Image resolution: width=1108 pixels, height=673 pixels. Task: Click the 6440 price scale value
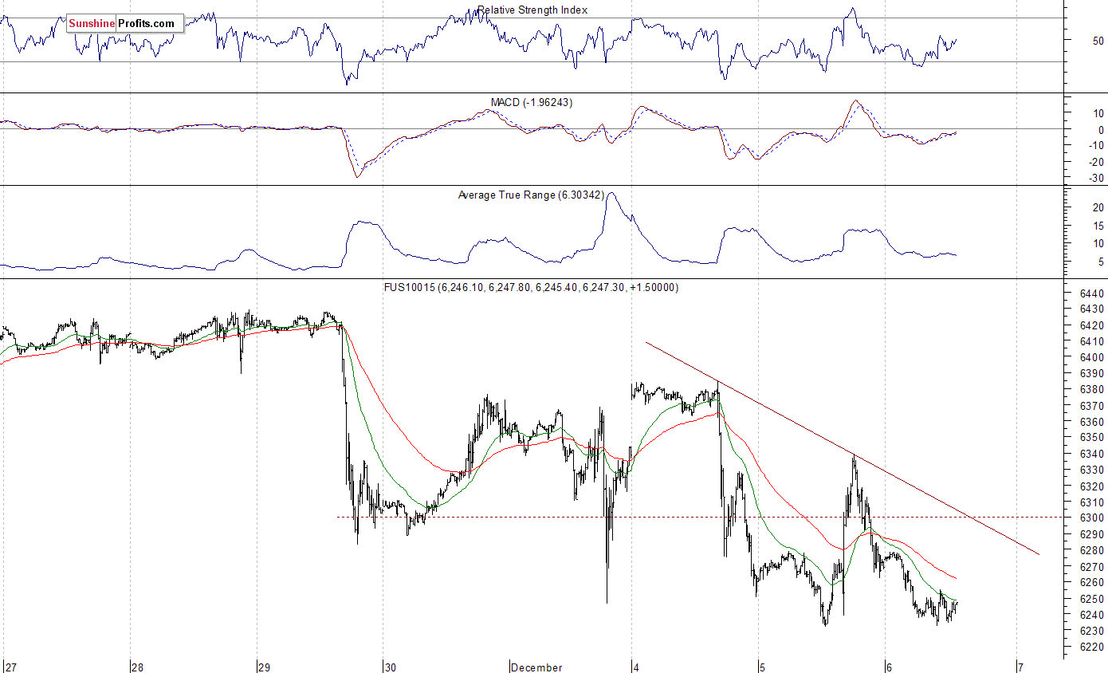click(x=1092, y=293)
